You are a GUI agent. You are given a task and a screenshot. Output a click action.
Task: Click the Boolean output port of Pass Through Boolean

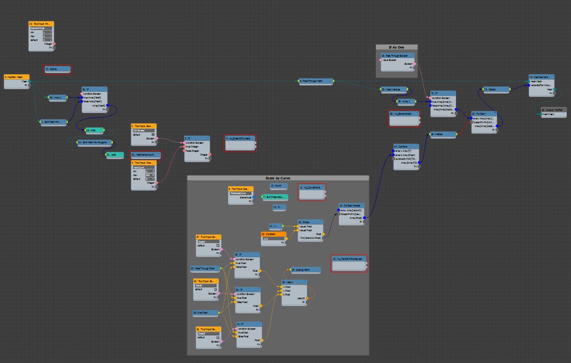tap(415, 63)
